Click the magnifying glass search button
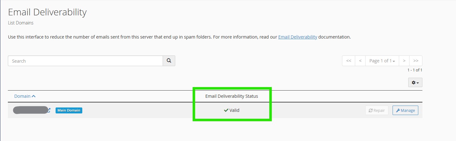This screenshot has height=141, width=456. [169, 61]
